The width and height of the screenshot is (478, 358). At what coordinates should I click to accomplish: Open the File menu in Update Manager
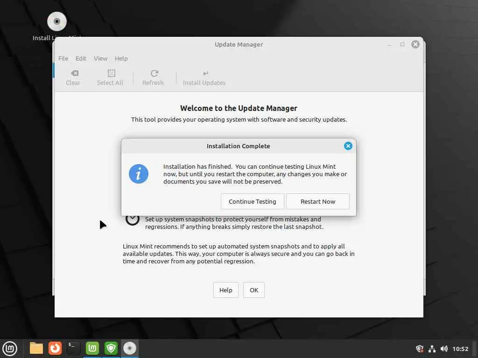click(x=63, y=58)
